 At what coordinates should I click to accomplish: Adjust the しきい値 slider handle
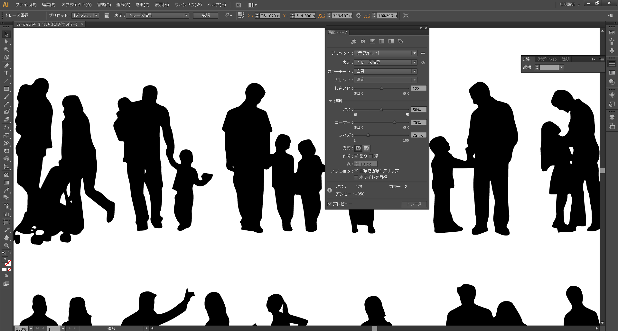point(381,88)
